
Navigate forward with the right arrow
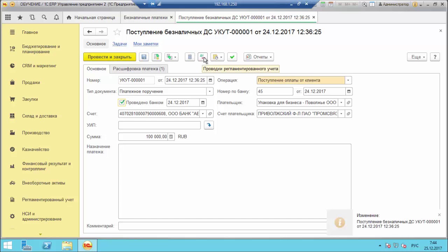[101, 32]
